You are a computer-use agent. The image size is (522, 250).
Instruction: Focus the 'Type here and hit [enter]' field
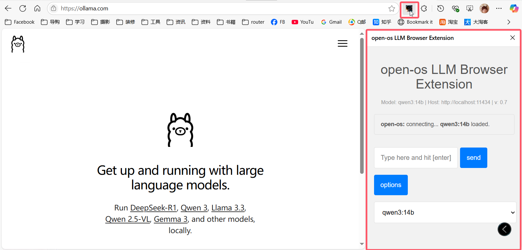click(416, 158)
